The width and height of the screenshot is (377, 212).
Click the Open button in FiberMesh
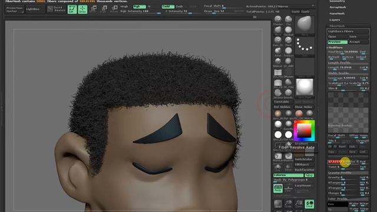[338, 37]
